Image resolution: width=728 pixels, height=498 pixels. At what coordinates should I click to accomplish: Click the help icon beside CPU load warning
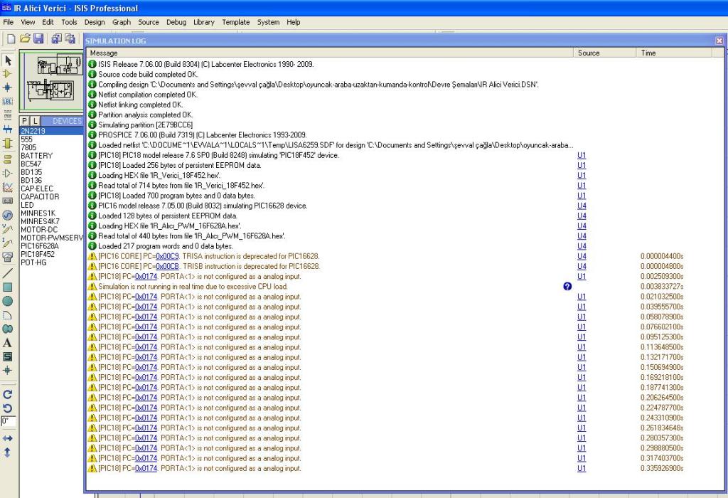point(567,286)
